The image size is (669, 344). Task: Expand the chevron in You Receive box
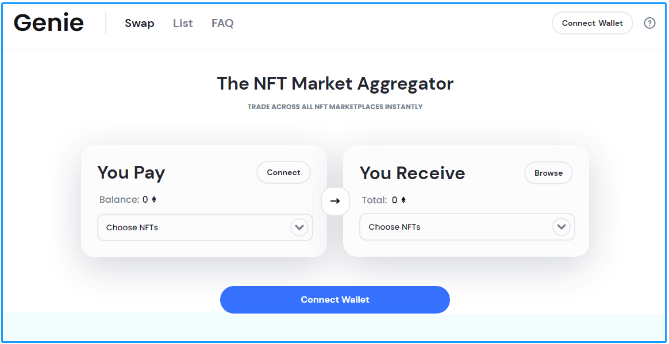[562, 227]
